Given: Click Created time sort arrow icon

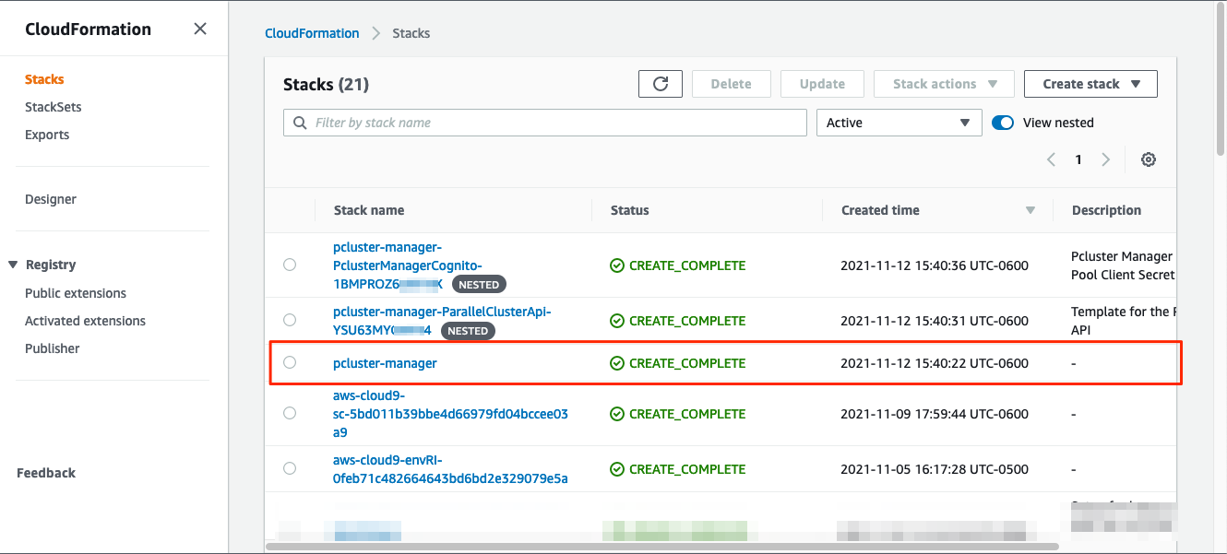Looking at the screenshot, I should point(1030,210).
